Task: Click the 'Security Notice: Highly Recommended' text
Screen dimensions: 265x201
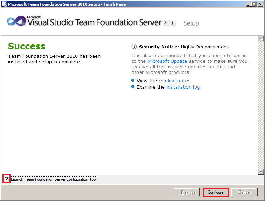Action: (184, 47)
